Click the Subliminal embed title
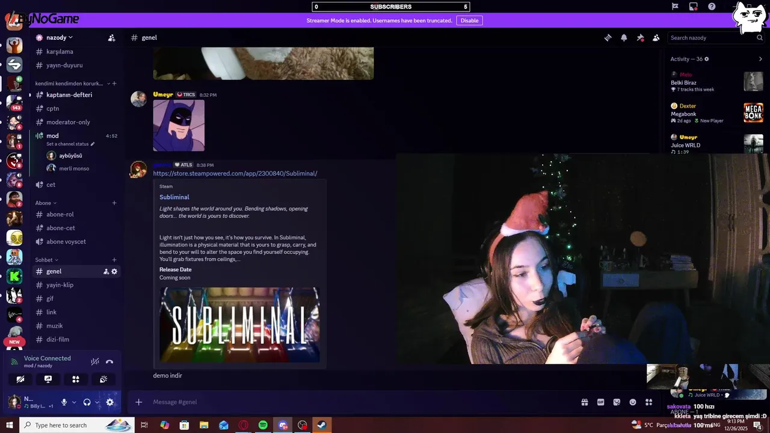The height and width of the screenshot is (433, 770). [x=174, y=197]
